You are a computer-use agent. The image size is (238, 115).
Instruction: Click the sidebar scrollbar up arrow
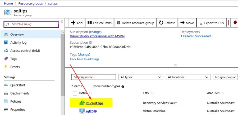(62, 32)
